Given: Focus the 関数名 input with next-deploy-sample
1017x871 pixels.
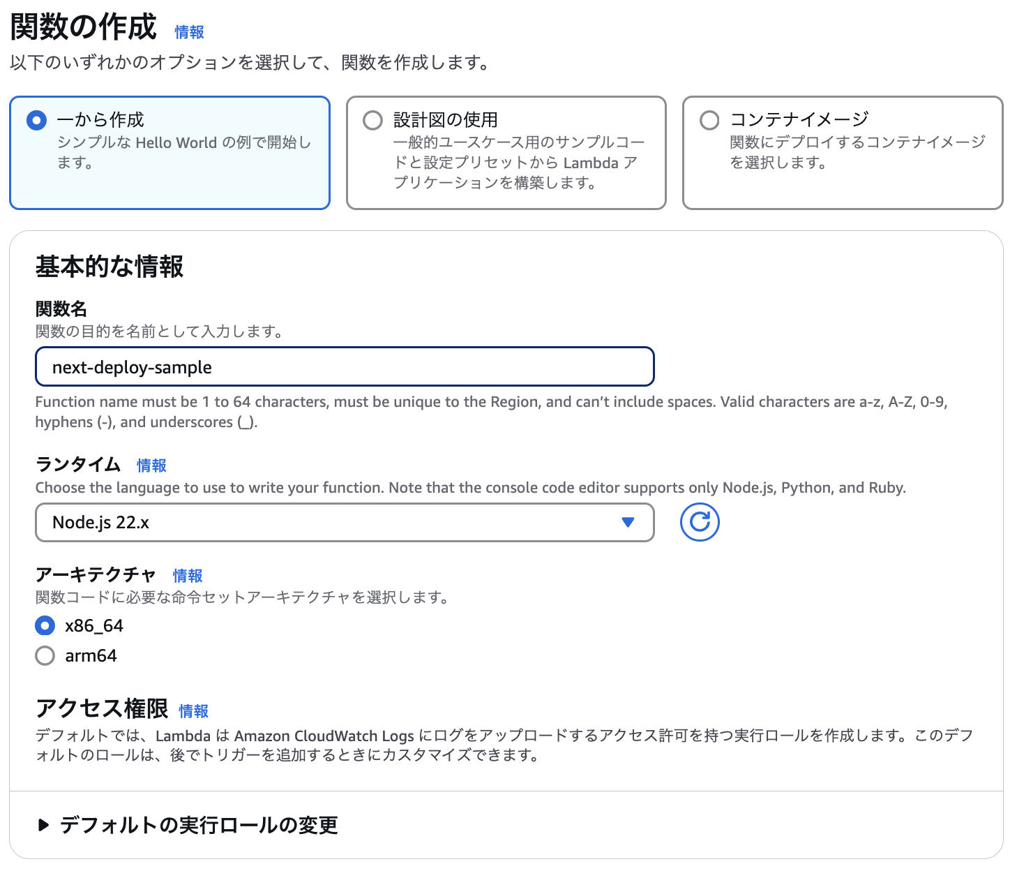Looking at the screenshot, I should (x=345, y=367).
